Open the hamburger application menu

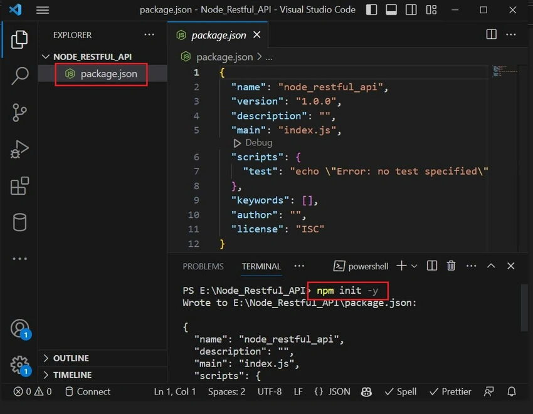tap(43, 10)
